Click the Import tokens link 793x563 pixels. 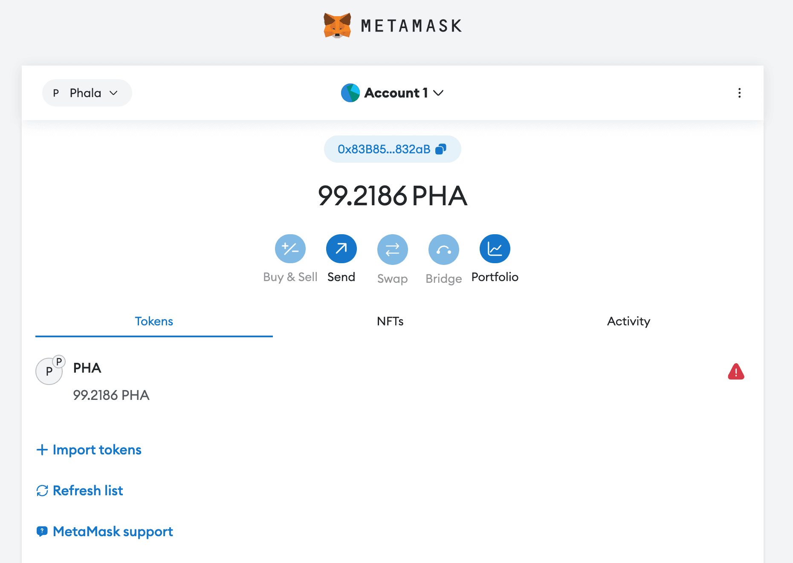pos(89,450)
